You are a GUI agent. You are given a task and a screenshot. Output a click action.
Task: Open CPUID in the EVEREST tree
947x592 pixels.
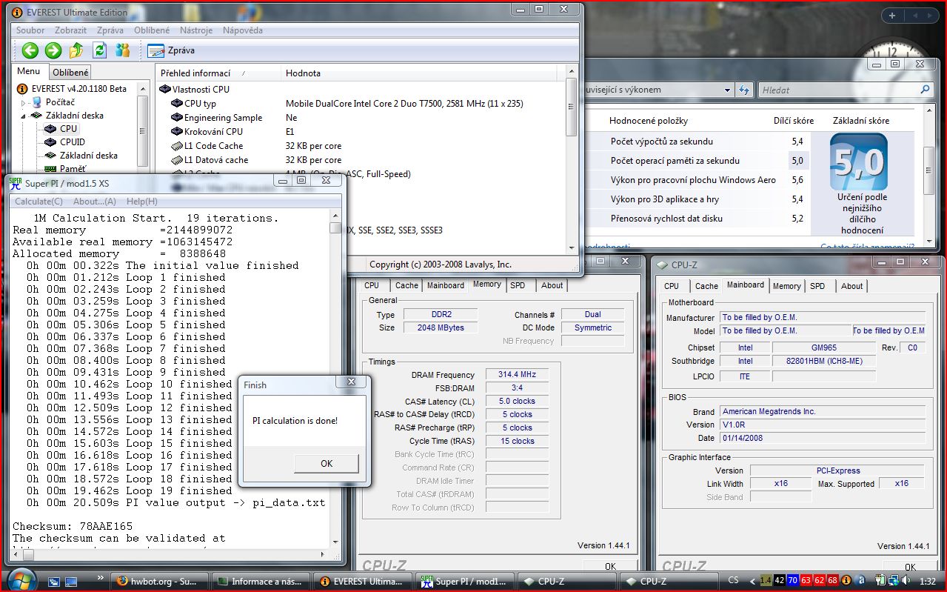coord(73,142)
